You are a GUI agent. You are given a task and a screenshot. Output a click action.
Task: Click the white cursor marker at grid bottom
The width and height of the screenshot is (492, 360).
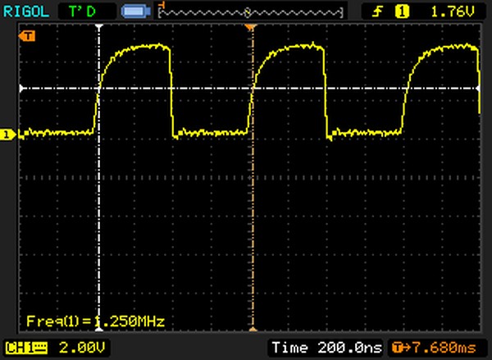pos(99,332)
